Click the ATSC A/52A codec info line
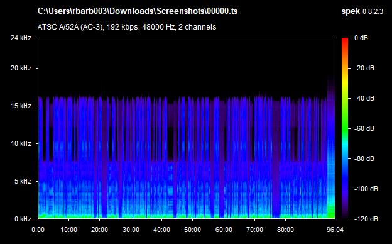This screenshot has height=244, width=392. [x=127, y=27]
